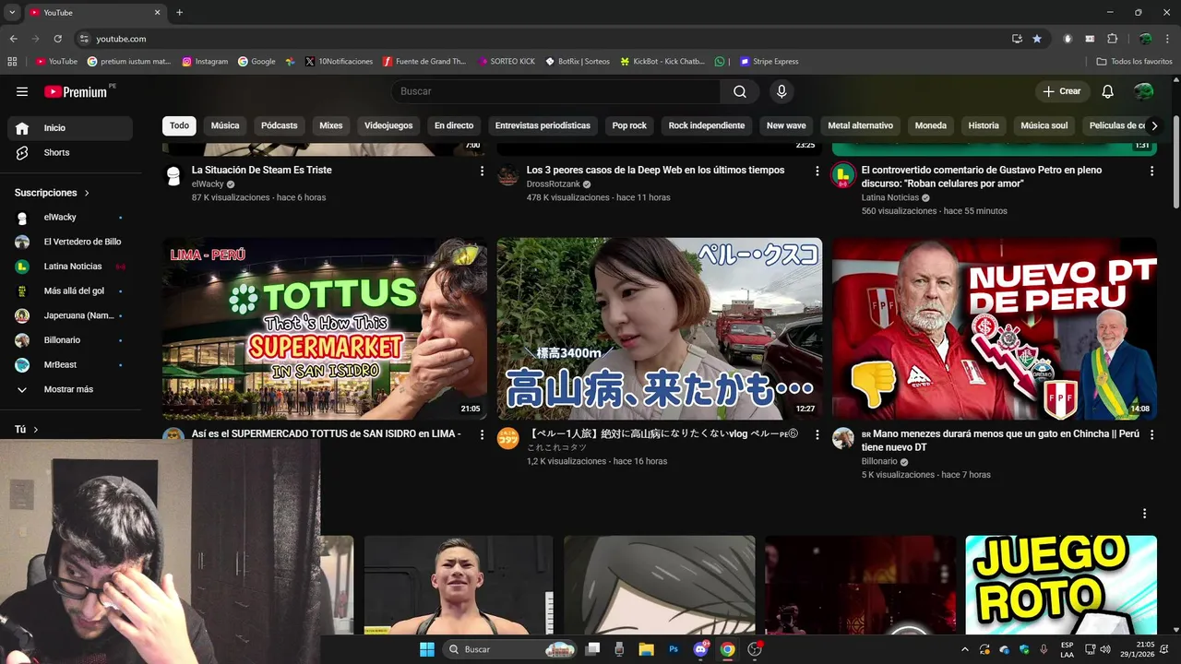Open Chrome extensions puzzle icon
Viewport: 1181px width, 664px height.
1112,39
